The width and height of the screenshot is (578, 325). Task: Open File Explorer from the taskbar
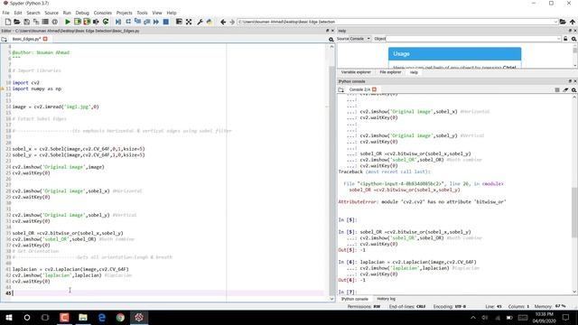point(83,317)
